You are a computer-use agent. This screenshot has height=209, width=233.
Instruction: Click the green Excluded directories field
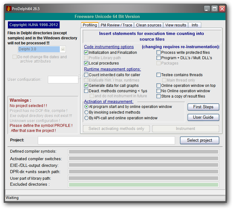click(144, 185)
